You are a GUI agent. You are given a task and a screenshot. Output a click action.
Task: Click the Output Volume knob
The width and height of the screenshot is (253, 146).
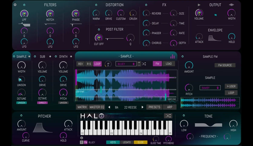(199, 13)
